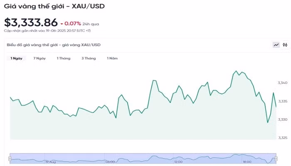This screenshot has height=166, width=291.
Task: Show the 1 Tháng chart range
Action: [x=64, y=59]
